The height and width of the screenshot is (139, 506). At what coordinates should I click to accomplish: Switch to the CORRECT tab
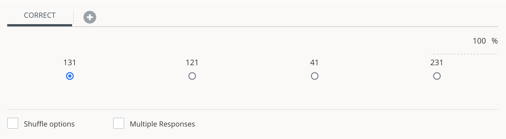(x=40, y=15)
